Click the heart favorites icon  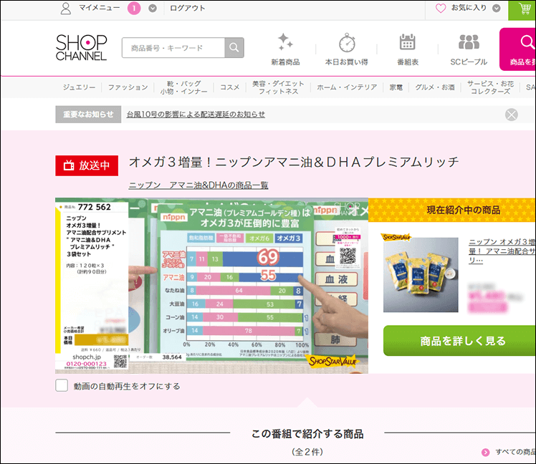click(x=441, y=8)
